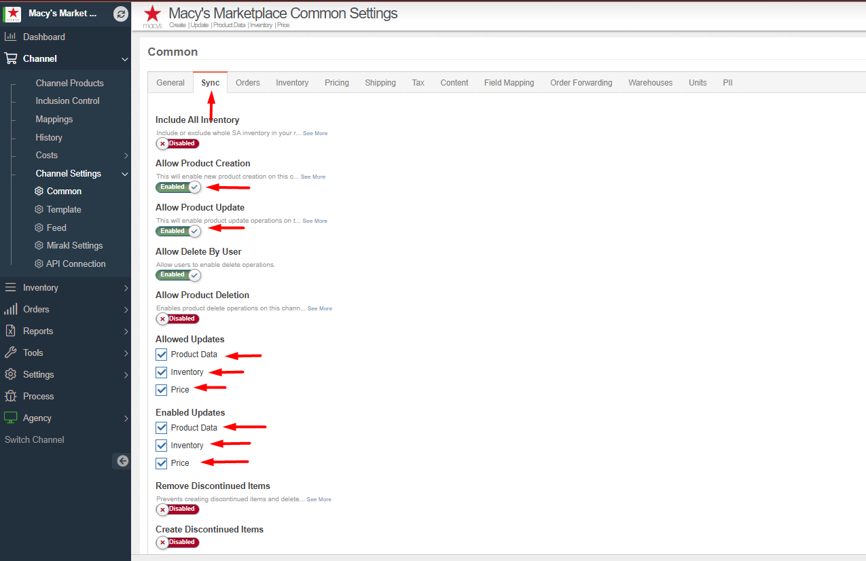This screenshot has height=561, width=866.
Task: Enable the Include All Inventory setting
Action: click(x=177, y=143)
